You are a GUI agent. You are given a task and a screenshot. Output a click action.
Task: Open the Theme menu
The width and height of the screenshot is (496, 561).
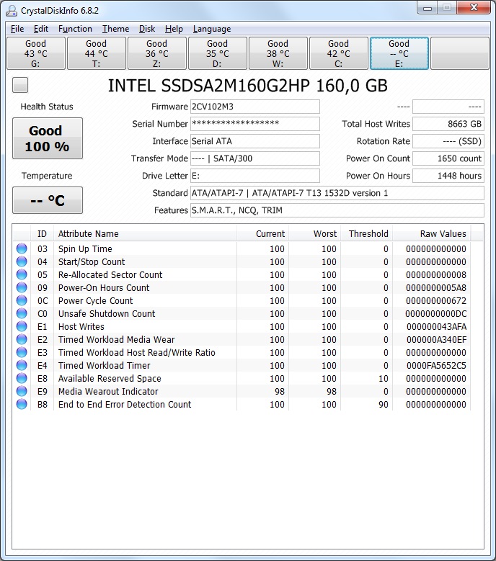(x=115, y=29)
